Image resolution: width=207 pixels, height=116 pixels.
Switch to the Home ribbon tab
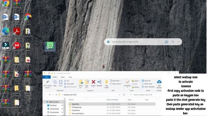55,77
